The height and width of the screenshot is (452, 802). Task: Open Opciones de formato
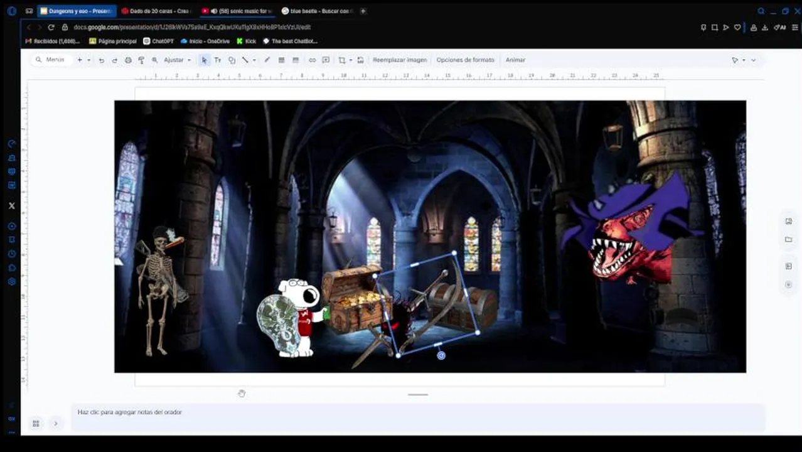click(x=465, y=60)
